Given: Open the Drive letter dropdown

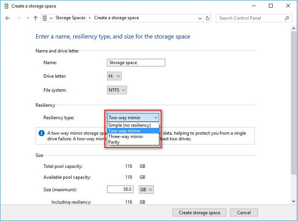Looking at the screenshot, I should pyautogui.click(x=115, y=76).
